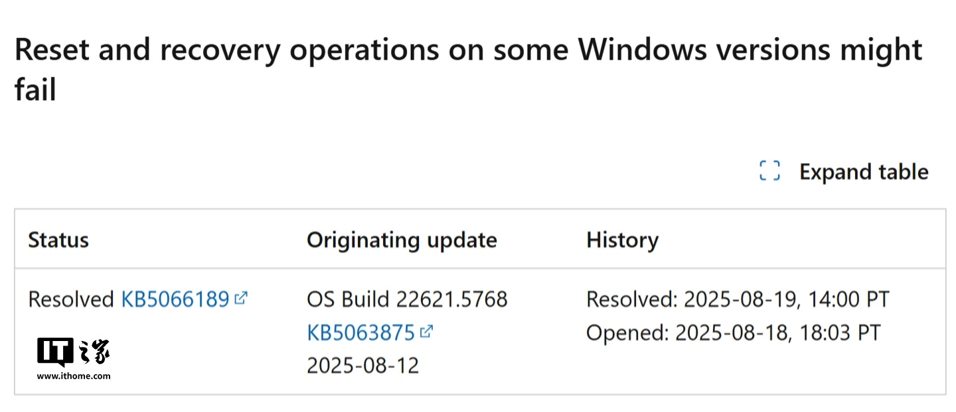Click the Status column header
The image size is (956, 412).
(58, 240)
